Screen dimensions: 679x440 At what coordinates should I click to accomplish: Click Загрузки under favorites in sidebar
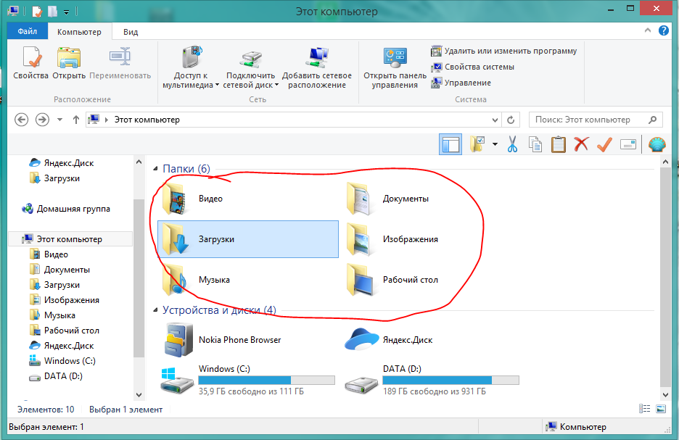[54, 178]
